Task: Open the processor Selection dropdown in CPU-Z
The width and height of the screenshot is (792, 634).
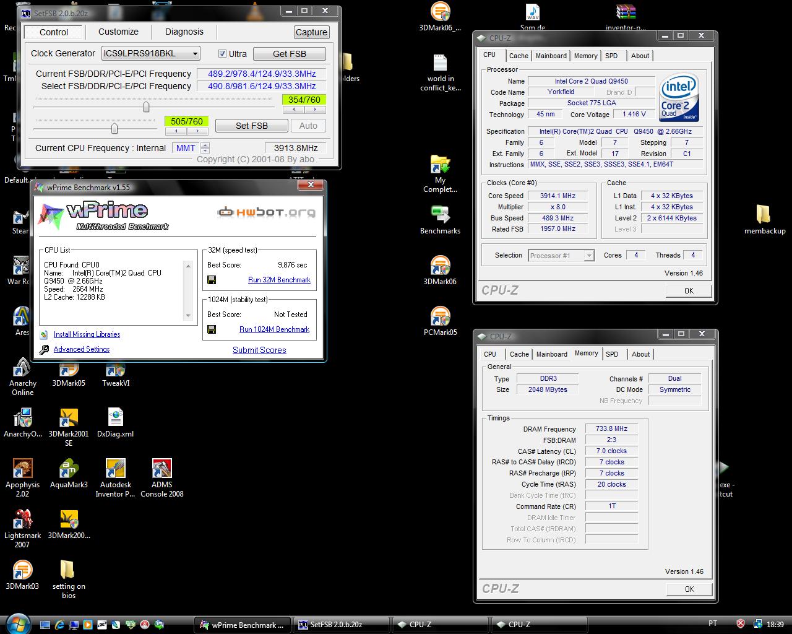Action: click(589, 256)
